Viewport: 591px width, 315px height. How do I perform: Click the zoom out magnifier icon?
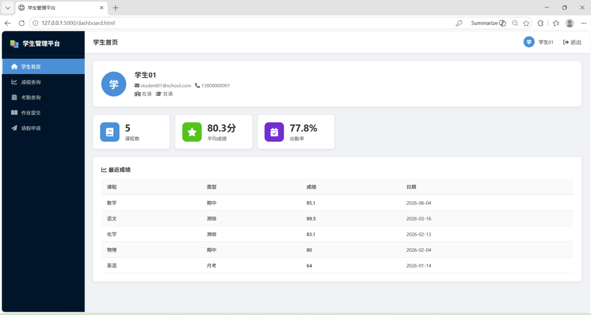(515, 23)
